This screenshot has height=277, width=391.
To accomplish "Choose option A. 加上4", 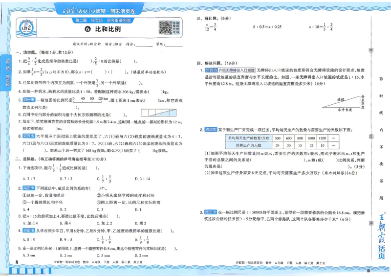I will pyautogui.click(x=30, y=223).
